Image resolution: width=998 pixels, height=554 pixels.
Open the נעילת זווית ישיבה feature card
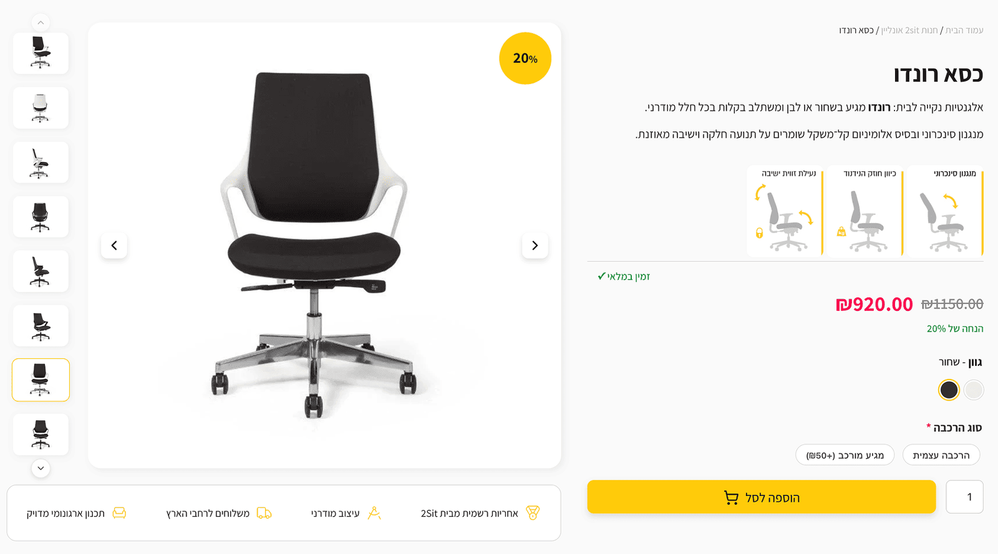tap(785, 211)
